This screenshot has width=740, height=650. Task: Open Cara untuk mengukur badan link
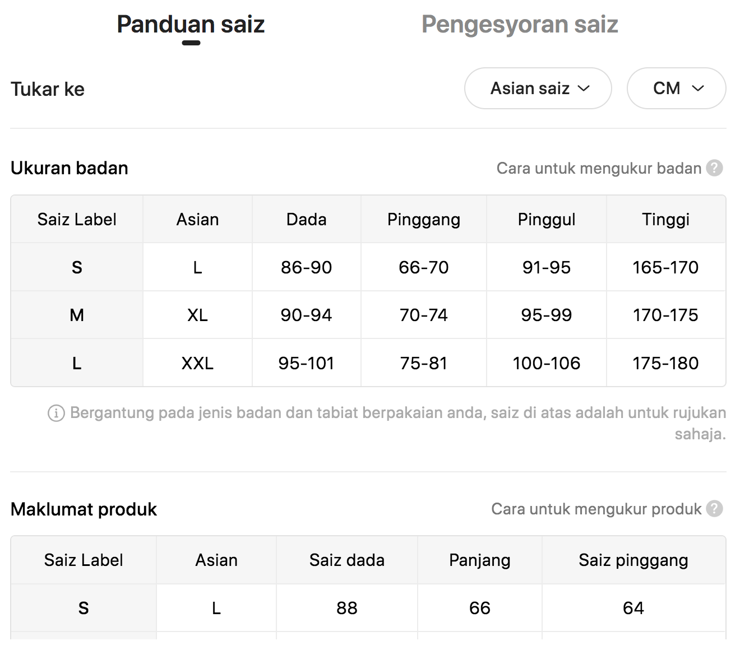599,168
